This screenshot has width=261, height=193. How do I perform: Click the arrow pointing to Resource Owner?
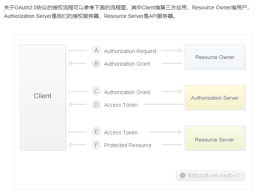click(172, 51)
